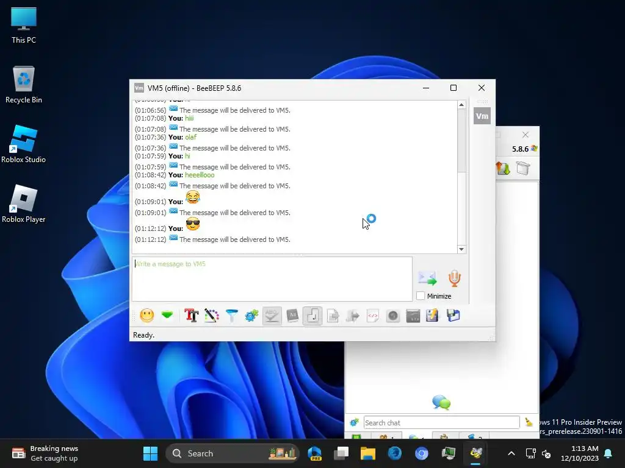The width and height of the screenshot is (625, 468).
Task: Open Edge PRE icon on the taskbar
Action: 314,453
